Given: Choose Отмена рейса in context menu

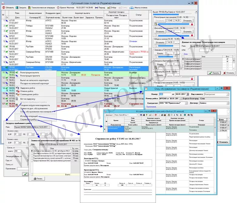Looking at the screenshot, I should click(27, 91).
